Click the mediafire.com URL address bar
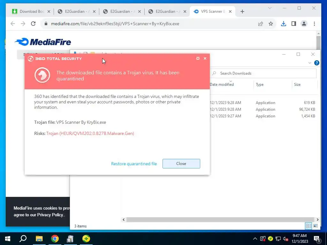This screenshot has height=245, width=327. tap(115, 24)
